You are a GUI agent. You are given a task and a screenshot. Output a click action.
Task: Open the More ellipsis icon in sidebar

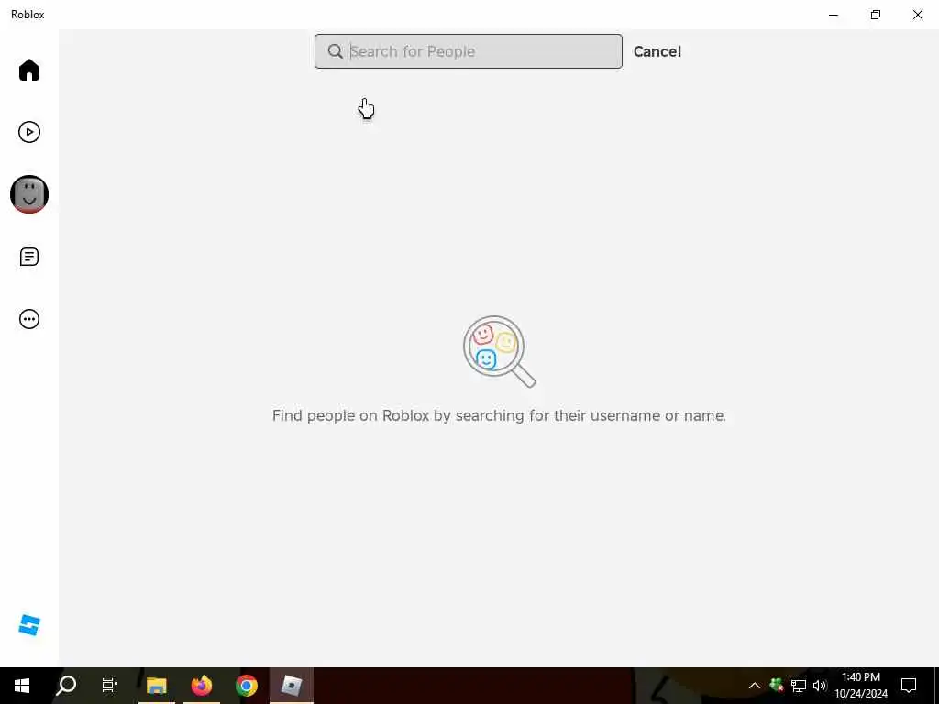(28, 319)
